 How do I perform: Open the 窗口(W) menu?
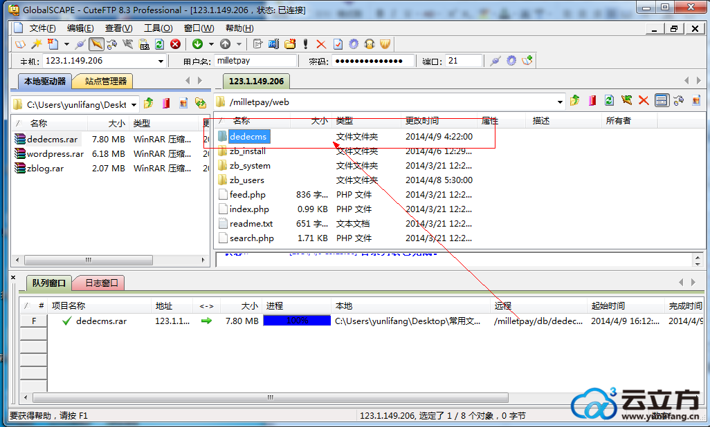pyautogui.click(x=199, y=28)
